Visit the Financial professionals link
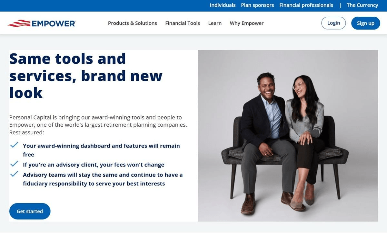 [x=306, y=5]
